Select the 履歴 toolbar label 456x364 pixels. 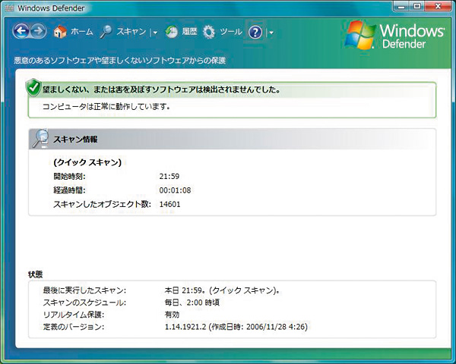click(x=189, y=32)
